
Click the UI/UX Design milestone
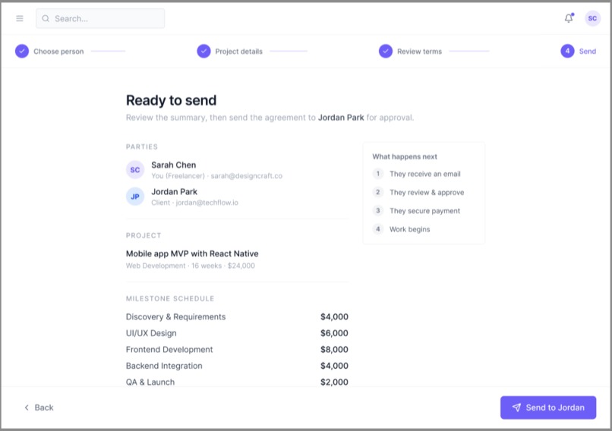(151, 333)
